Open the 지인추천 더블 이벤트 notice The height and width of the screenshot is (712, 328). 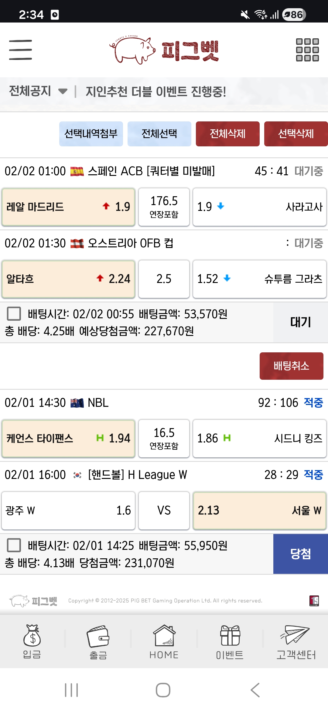click(156, 92)
